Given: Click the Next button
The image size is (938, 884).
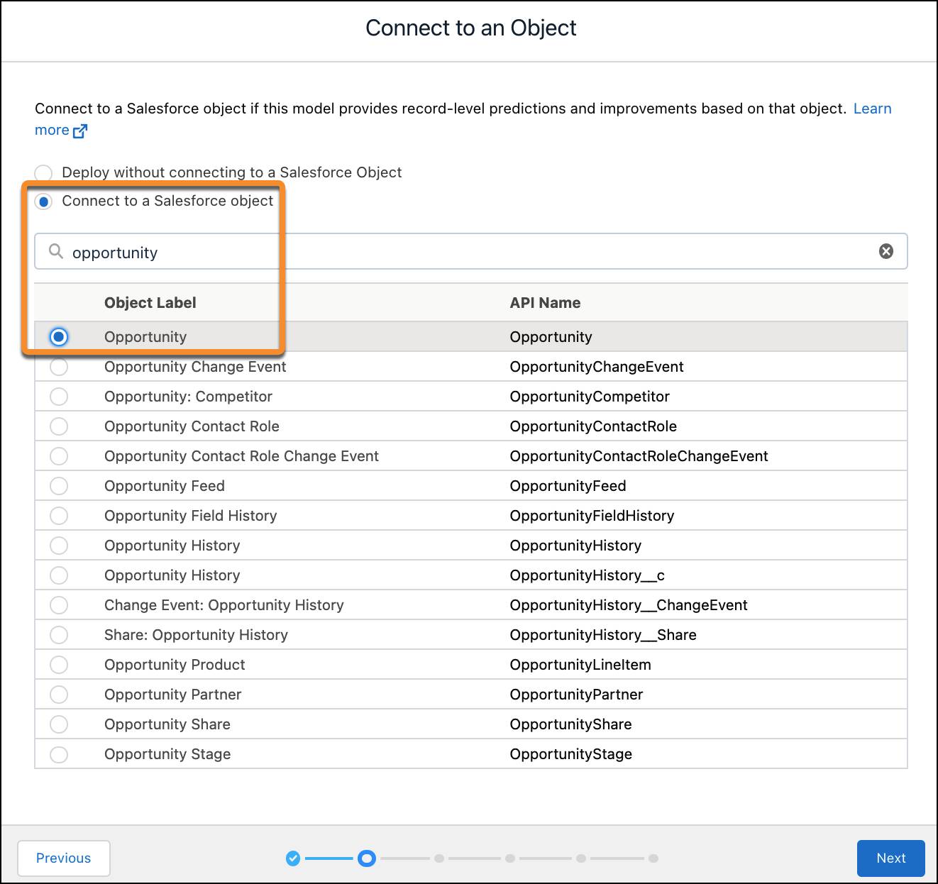Looking at the screenshot, I should 890,858.
